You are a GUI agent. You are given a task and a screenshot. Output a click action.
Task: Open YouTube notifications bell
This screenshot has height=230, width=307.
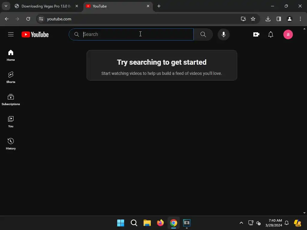271,34
